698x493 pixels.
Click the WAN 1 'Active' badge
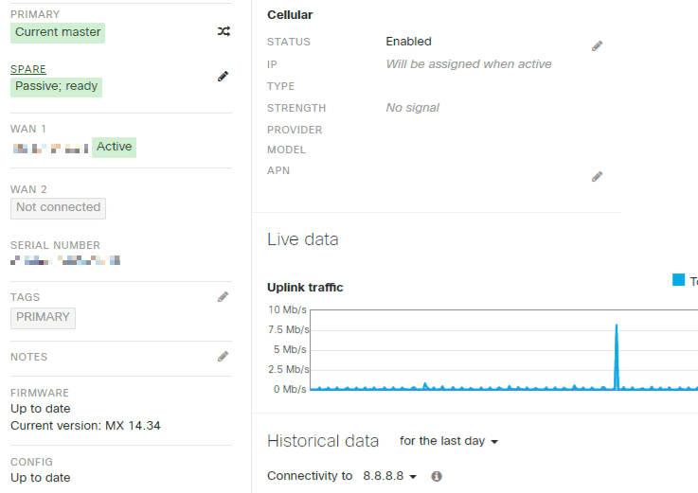coord(114,147)
